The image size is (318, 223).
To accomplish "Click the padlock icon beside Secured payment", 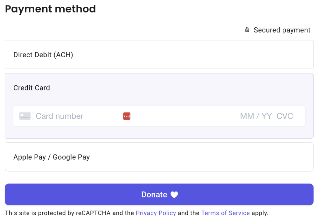I will [x=247, y=30].
